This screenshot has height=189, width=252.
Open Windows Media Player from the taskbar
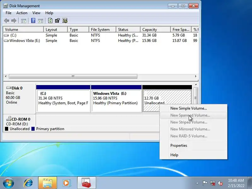point(66,183)
